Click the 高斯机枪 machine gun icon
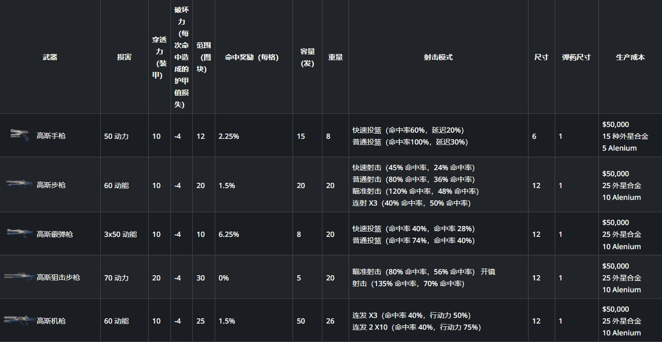662x342 pixels. 19,320
